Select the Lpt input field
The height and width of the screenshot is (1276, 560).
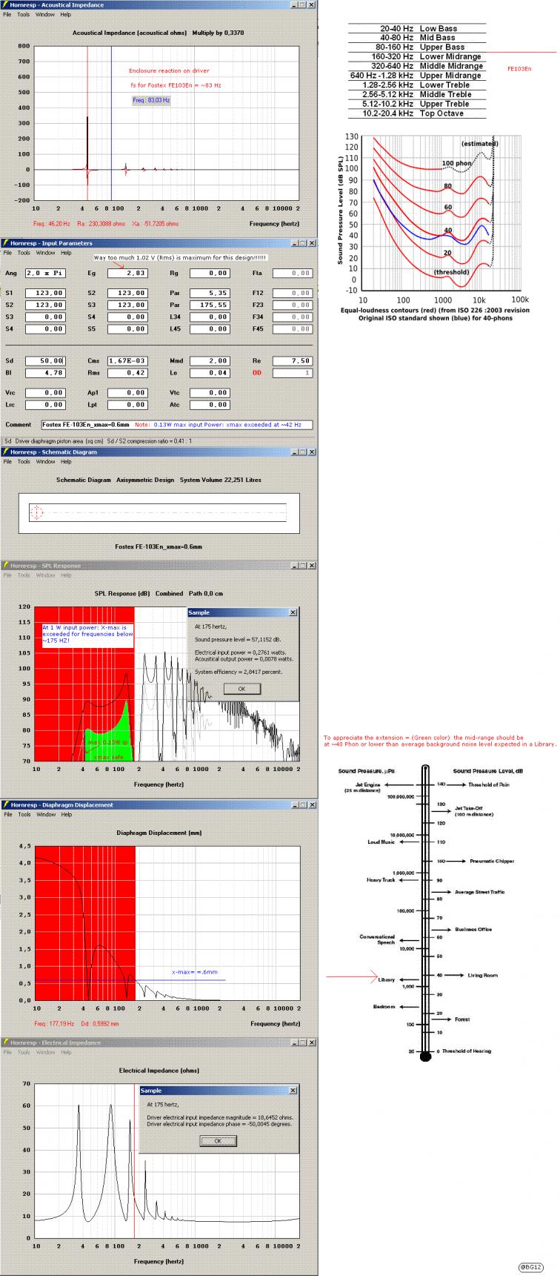(127, 405)
